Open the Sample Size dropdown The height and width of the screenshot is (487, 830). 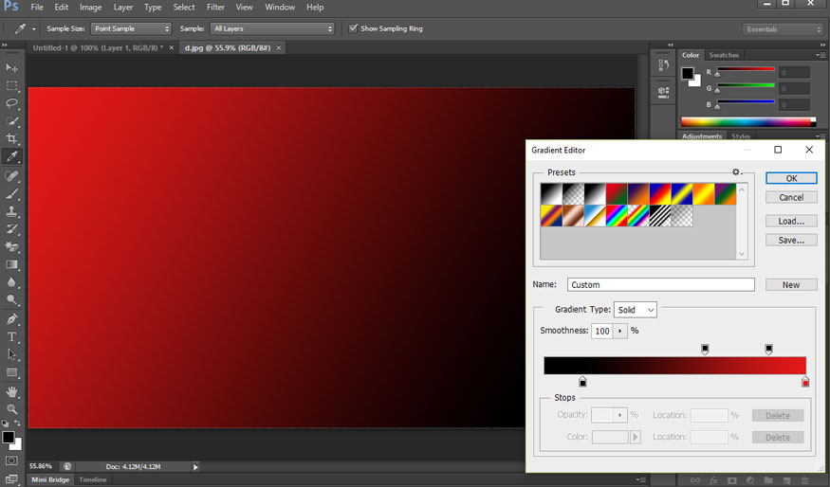click(x=131, y=28)
